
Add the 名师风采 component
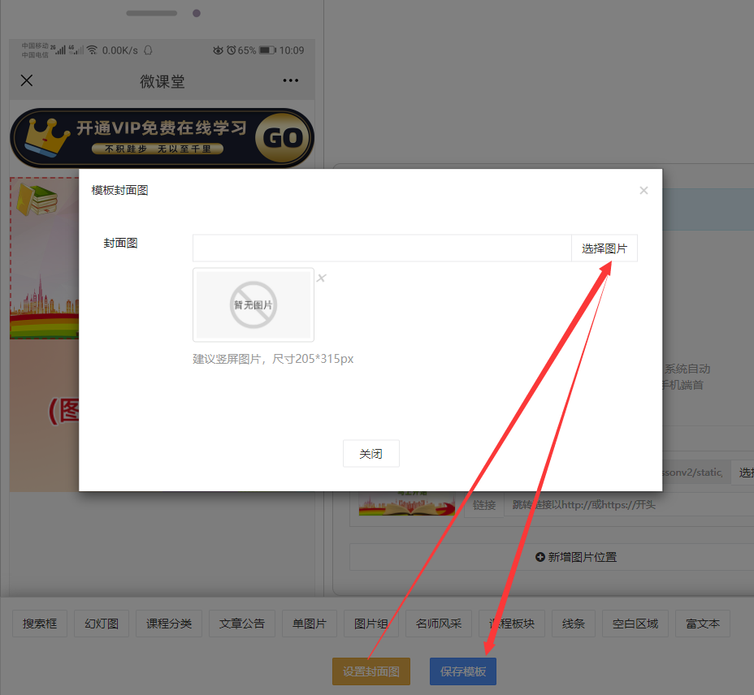point(439,624)
